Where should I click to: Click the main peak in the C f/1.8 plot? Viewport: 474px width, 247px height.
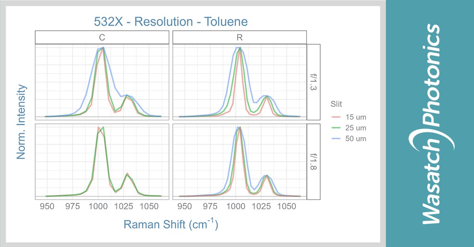tap(101, 128)
